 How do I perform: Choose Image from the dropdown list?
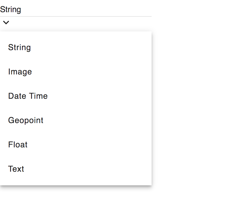[x=20, y=72]
